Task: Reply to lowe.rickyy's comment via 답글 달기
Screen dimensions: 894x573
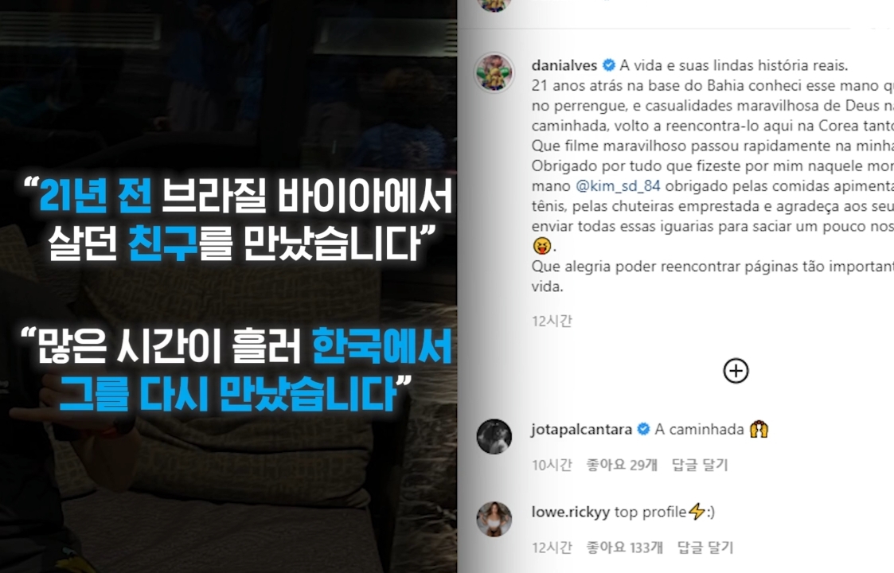Action: click(705, 548)
